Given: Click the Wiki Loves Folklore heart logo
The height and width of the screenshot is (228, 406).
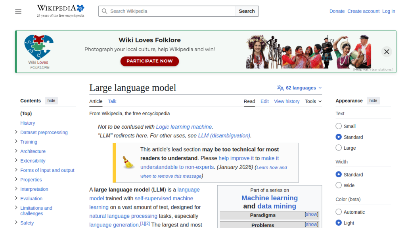Looking at the screenshot, I should [x=38, y=47].
